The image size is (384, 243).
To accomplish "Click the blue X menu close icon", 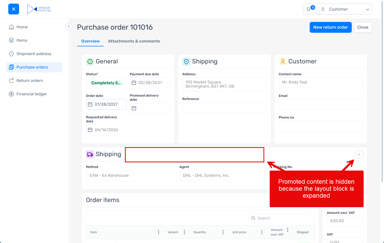I will tap(14, 9).
